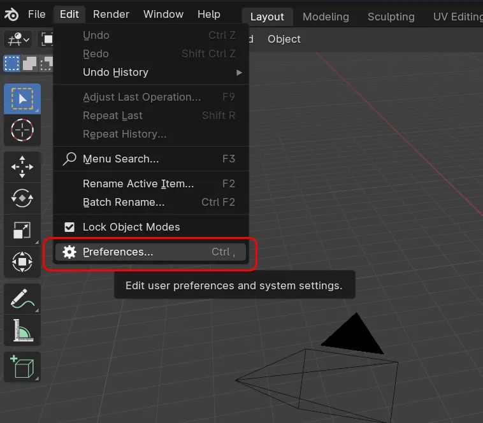Set selection mode to new selection
The height and width of the screenshot is (423, 483).
click(x=11, y=63)
